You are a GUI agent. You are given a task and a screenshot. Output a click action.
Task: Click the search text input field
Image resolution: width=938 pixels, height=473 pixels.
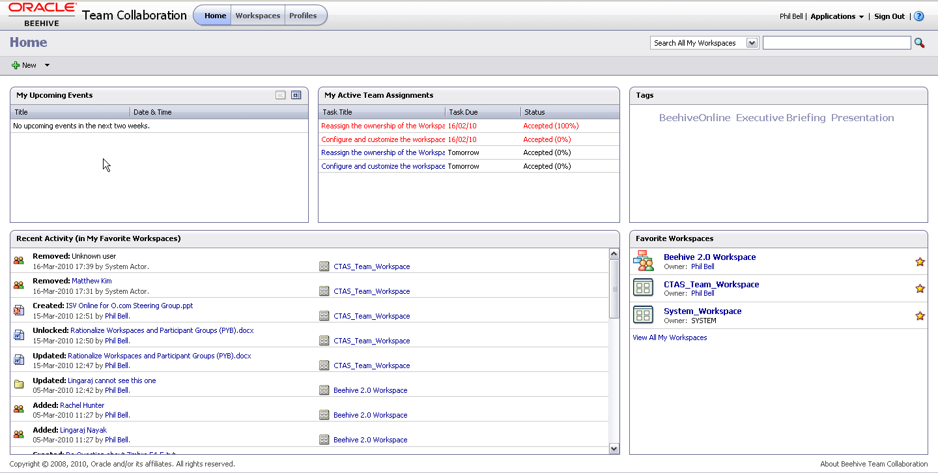click(x=836, y=43)
